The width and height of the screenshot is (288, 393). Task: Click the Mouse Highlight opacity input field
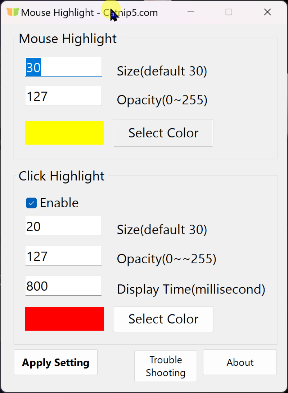63,96
